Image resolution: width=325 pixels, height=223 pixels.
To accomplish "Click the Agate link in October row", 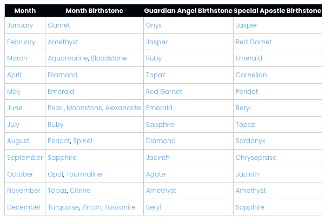I will 155,174.
